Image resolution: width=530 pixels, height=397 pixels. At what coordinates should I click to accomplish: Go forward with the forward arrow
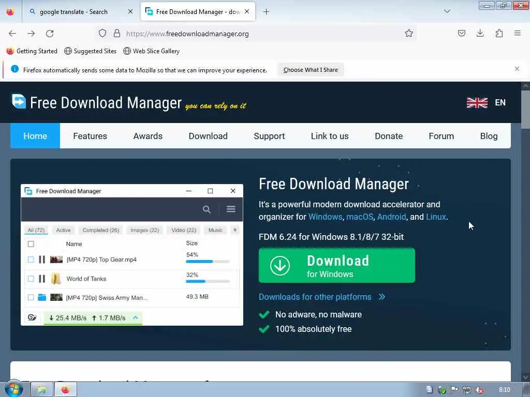pos(31,34)
